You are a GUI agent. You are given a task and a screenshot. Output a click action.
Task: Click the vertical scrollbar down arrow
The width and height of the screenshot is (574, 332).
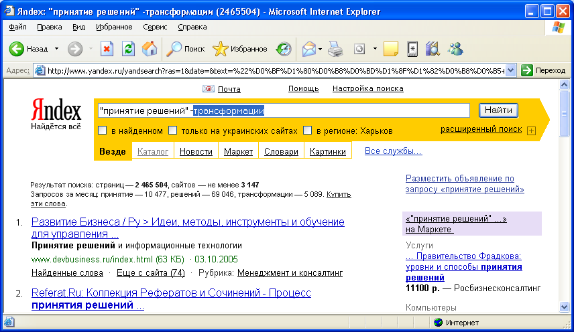click(564, 307)
